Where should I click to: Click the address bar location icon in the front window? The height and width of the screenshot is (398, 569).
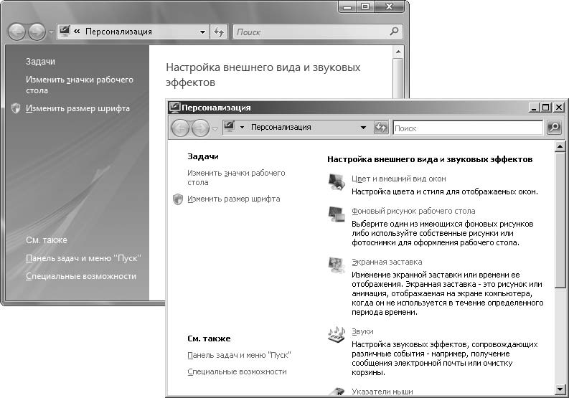point(229,127)
